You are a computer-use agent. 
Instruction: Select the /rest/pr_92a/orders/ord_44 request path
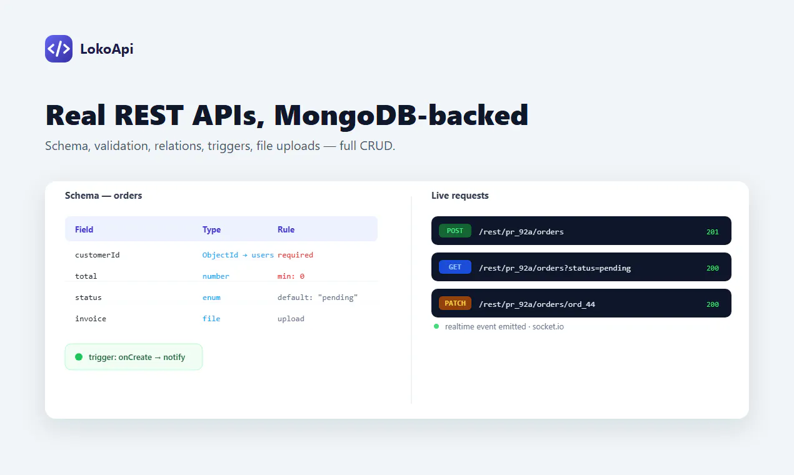tap(537, 304)
